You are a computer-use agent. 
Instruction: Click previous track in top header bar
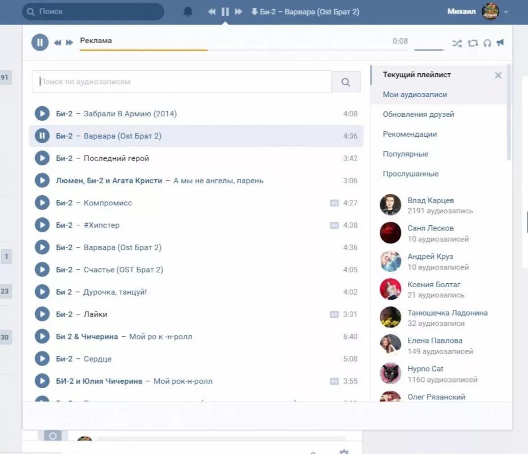(x=211, y=12)
